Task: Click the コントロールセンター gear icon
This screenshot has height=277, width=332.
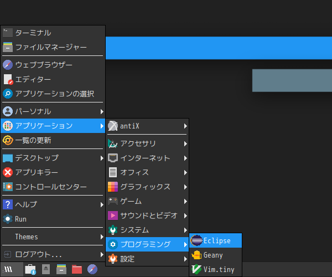Action: (x=8, y=187)
